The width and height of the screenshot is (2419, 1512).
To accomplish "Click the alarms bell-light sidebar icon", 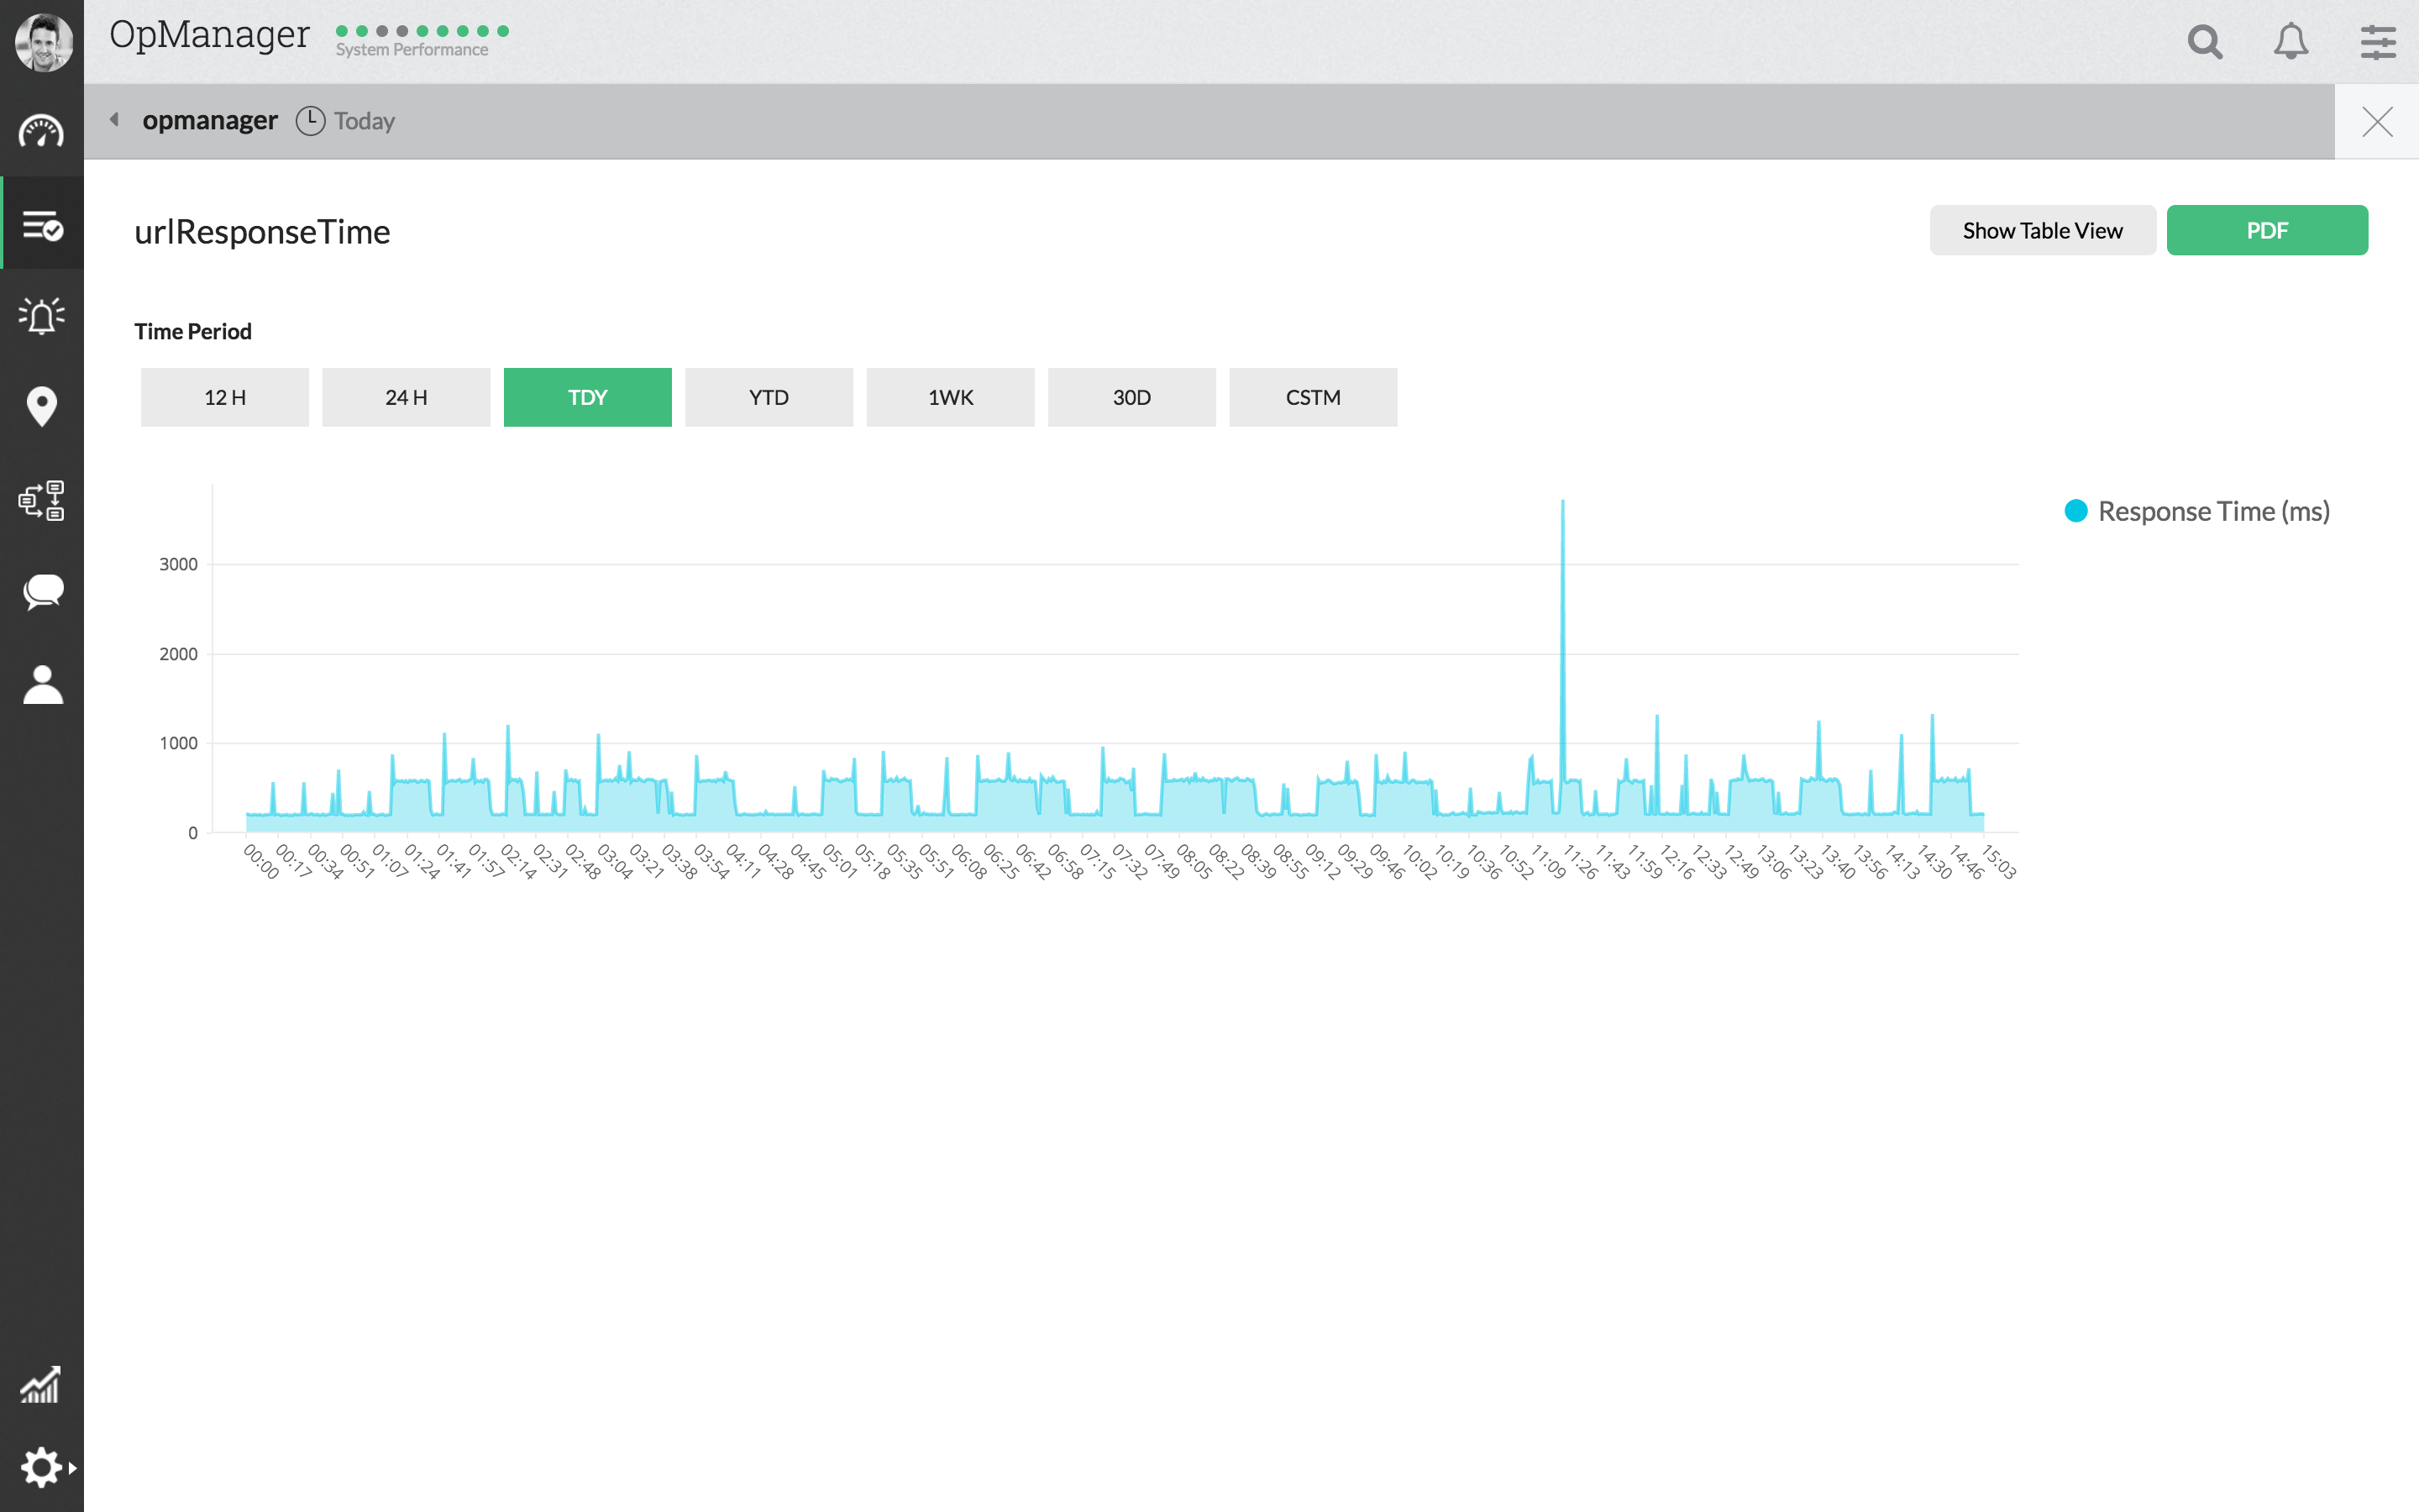I will [41, 316].
